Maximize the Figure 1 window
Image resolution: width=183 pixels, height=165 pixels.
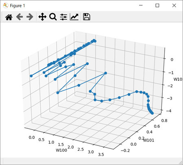pyautogui.click(x=157, y=5)
